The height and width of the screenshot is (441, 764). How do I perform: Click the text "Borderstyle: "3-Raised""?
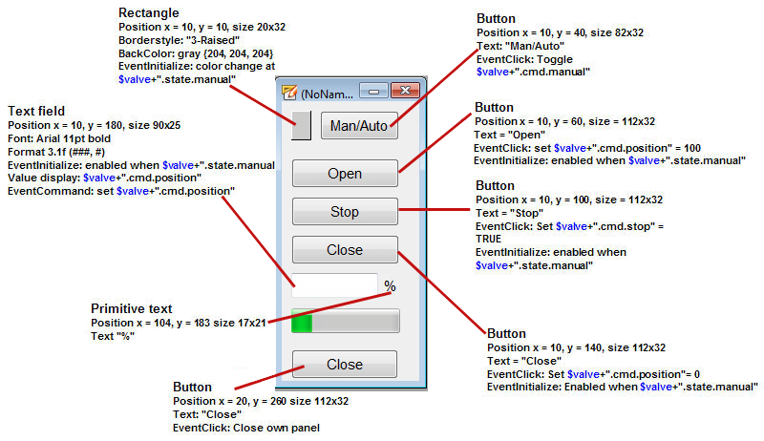[x=179, y=40]
